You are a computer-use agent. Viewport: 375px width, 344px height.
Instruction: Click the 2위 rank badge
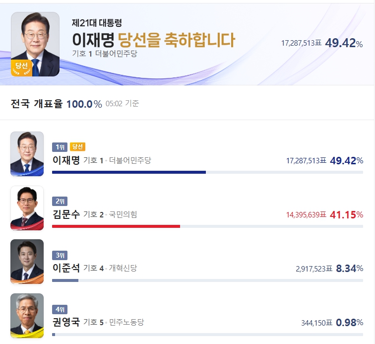coord(60,201)
